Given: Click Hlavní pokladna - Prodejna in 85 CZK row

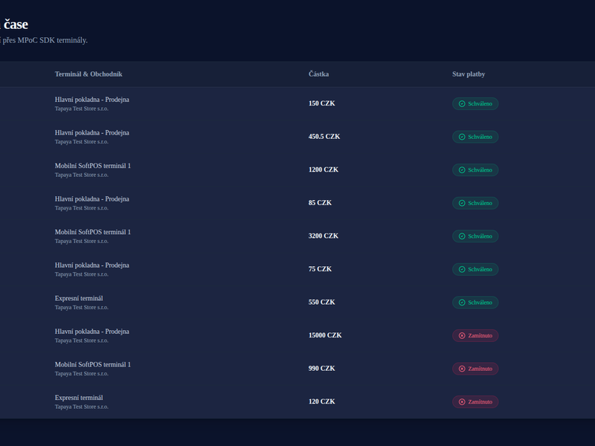Looking at the screenshot, I should coord(91,198).
